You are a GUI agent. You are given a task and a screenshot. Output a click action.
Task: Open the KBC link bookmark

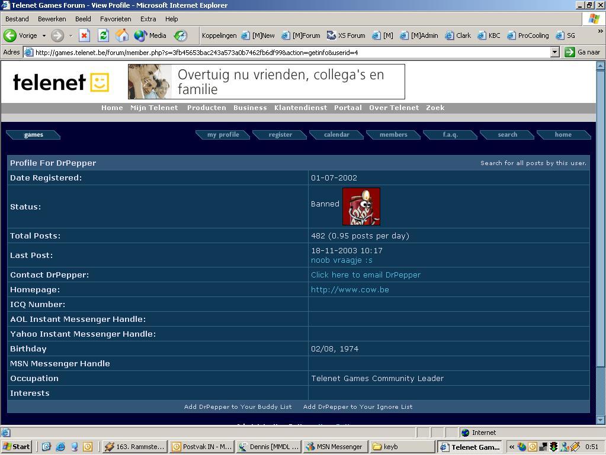(x=489, y=36)
